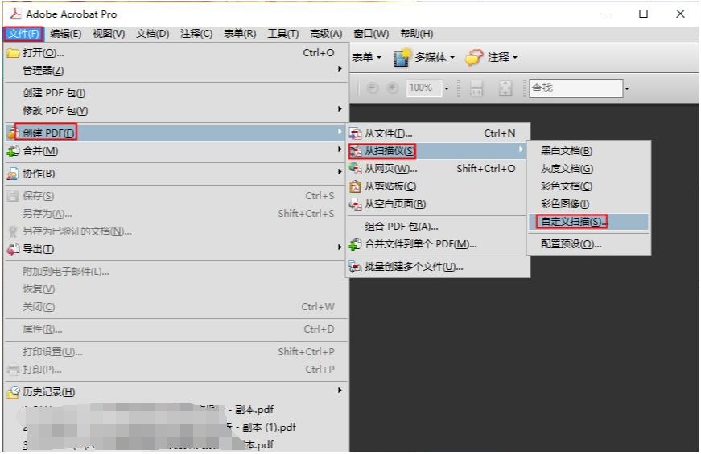Open the 文档(D) menu
The height and width of the screenshot is (454, 701).
152,34
